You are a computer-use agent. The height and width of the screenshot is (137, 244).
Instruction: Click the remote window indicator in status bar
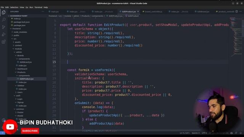3,133
